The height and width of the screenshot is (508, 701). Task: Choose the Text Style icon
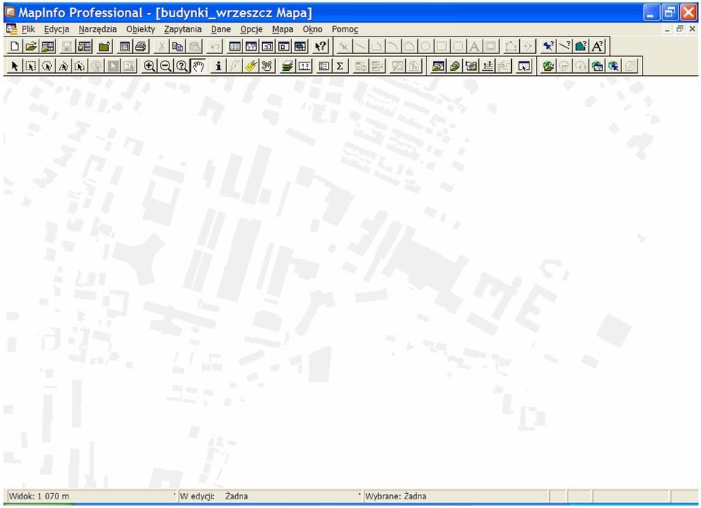pos(597,46)
